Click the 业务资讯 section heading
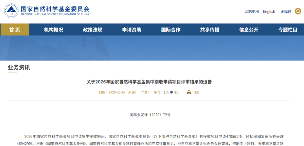 (19, 67)
